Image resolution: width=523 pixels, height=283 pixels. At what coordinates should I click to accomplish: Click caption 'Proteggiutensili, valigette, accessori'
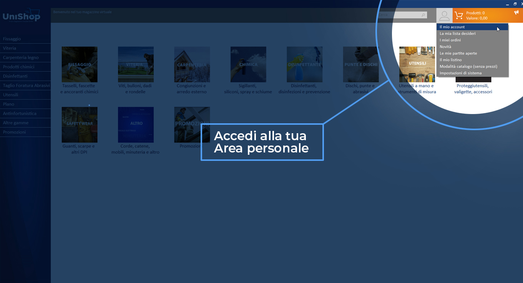tap(473, 89)
